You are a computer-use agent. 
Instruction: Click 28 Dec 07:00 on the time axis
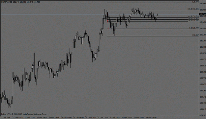pyautogui.click(x=127, y=118)
